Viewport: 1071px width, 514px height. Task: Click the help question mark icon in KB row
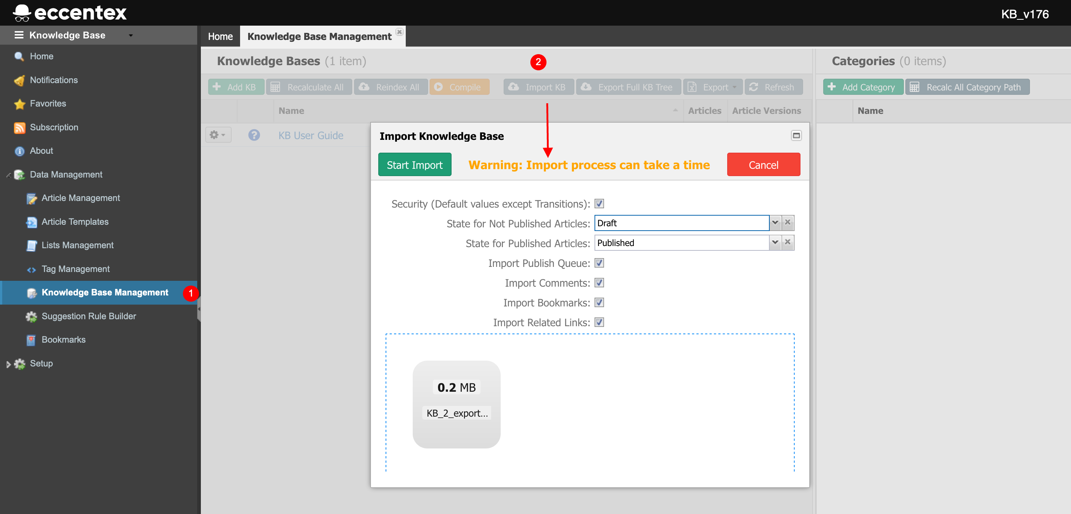tap(254, 135)
